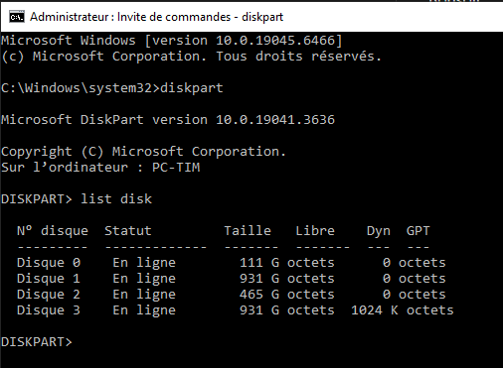
Task: Click the '0 octets' free value of Disque 0
Action: [x=415, y=263]
